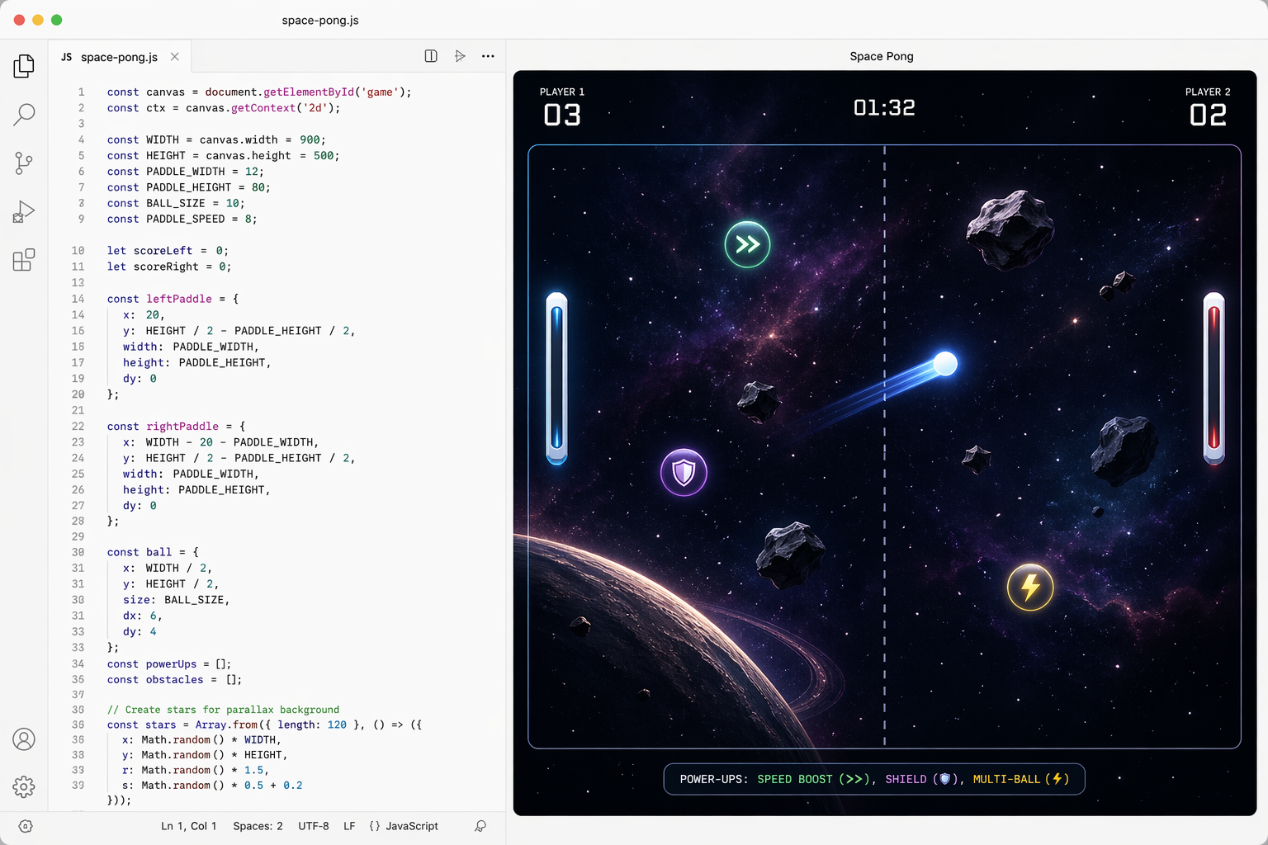Click the green speed boost power-up
1268x845 pixels.
[x=747, y=244]
